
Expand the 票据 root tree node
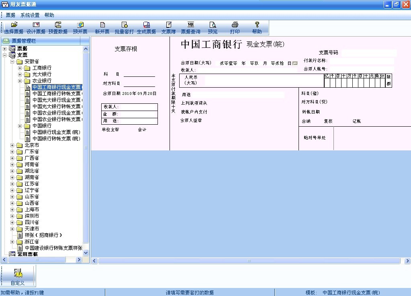(5, 49)
